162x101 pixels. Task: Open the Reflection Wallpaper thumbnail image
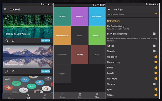(28, 57)
